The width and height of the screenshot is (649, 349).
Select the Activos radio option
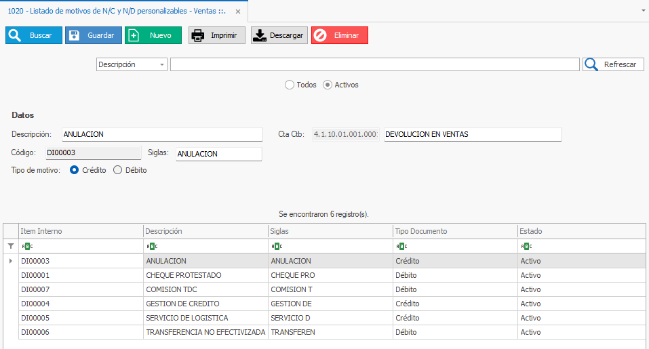(x=328, y=85)
